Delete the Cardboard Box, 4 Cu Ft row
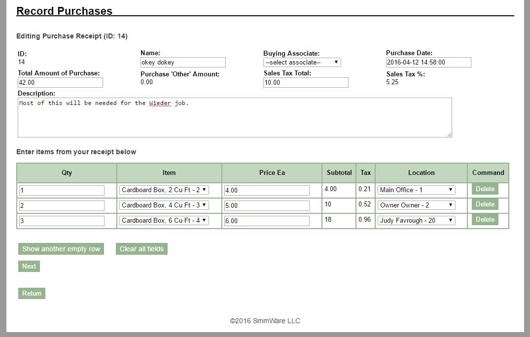The image size is (530, 337). [485, 204]
